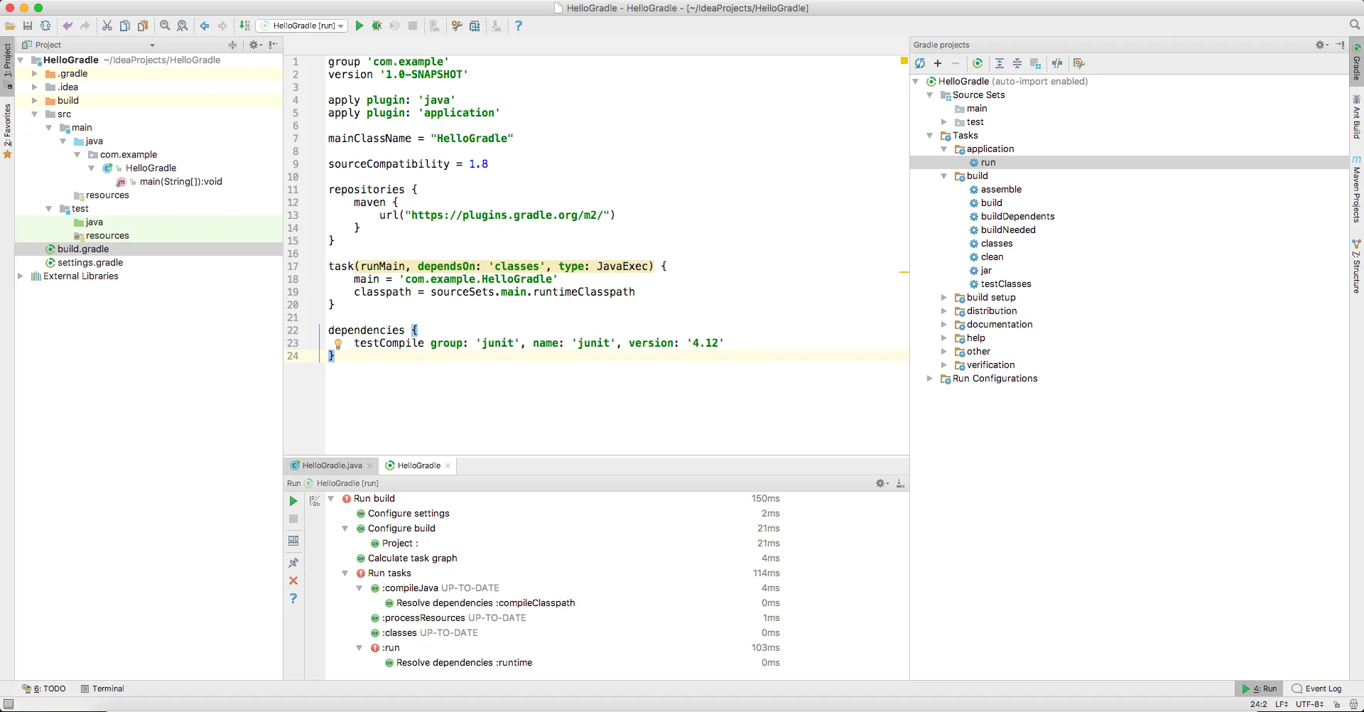Click Execute Gradle Task icon in Gradle panel

(978, 64)
